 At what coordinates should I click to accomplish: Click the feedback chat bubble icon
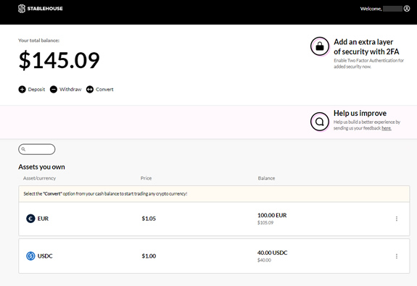click(320, 122)
